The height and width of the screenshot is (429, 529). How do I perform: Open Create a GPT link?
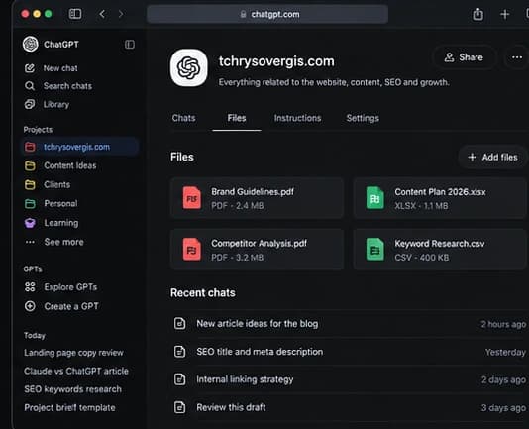[x=71, y=306]
